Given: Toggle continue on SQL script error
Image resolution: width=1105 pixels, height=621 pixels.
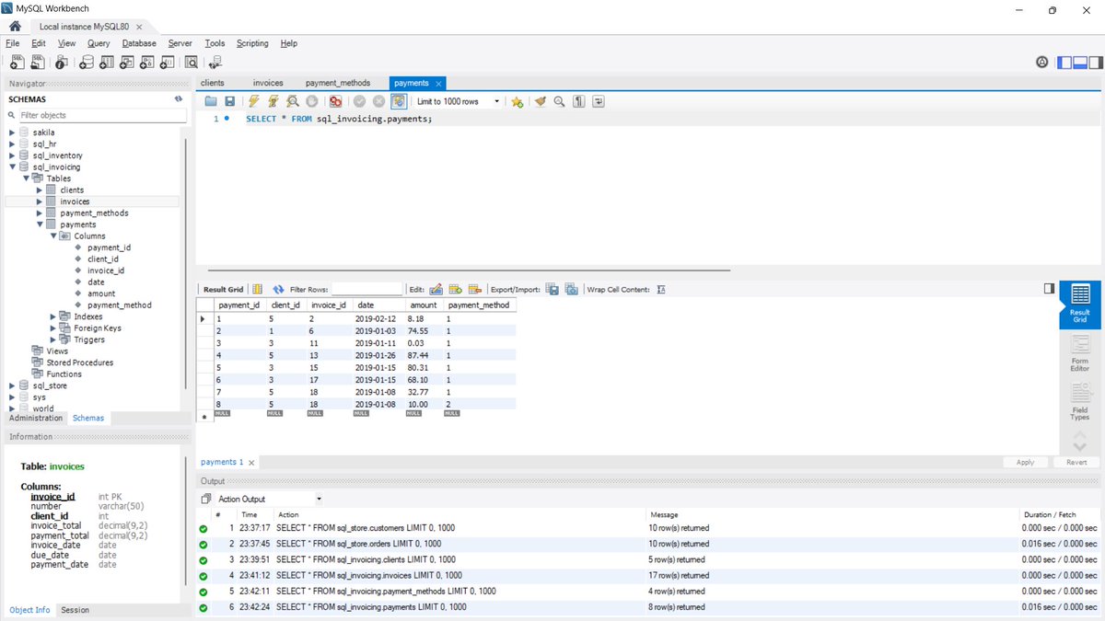Looking at the screenshot, I should tap(336, 101).
